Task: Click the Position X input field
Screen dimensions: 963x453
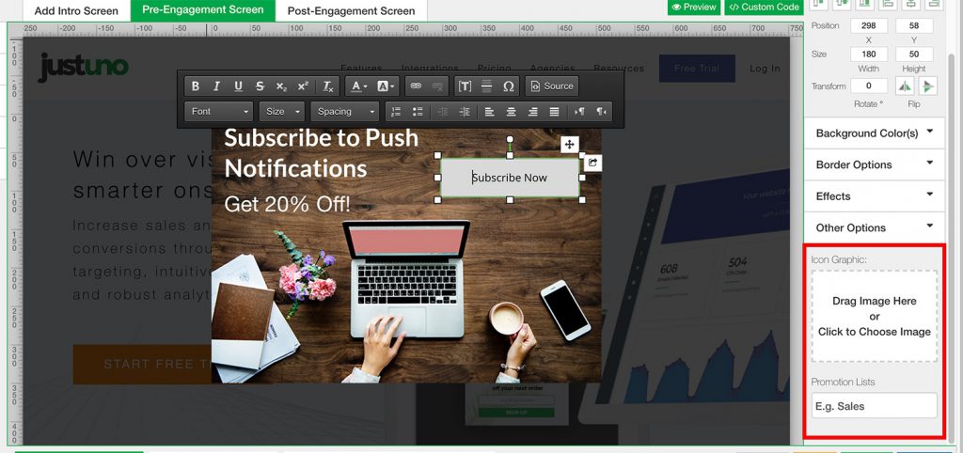Action: 868,25
